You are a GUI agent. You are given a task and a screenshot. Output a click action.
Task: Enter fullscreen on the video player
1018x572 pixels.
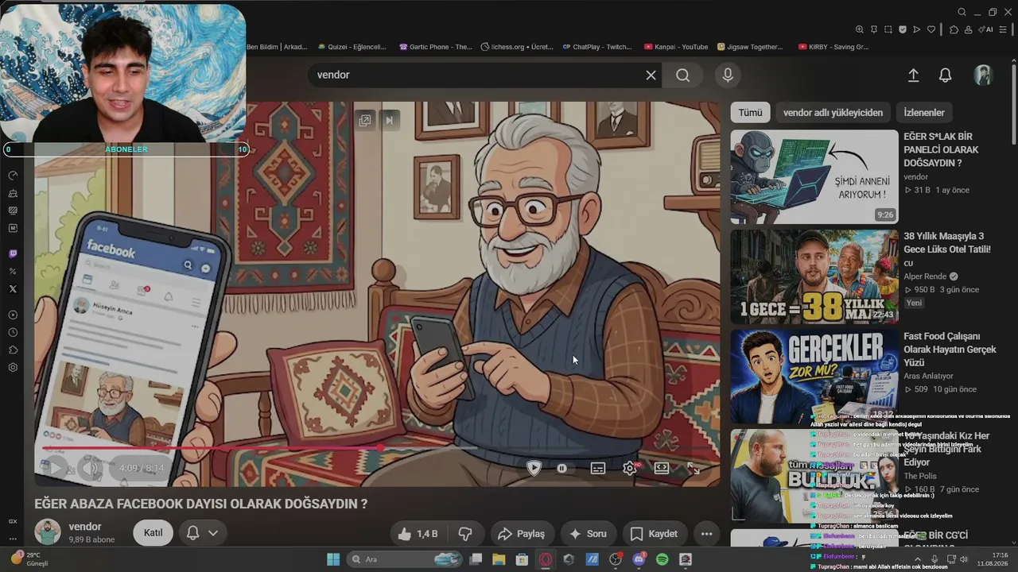694,468
